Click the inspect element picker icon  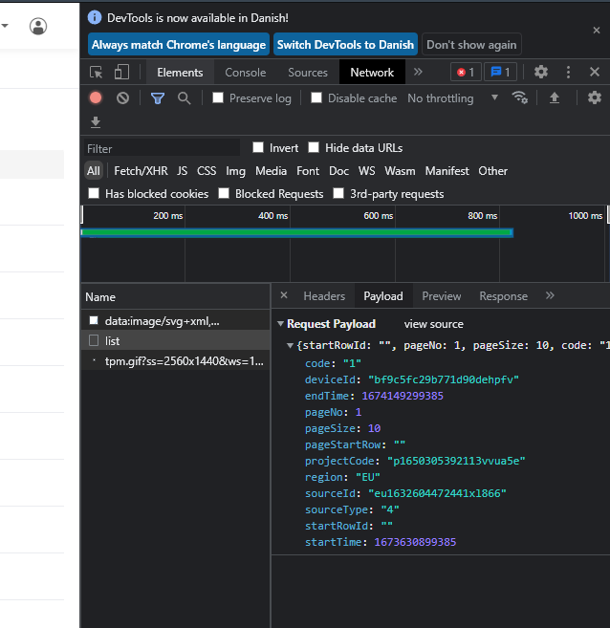tap(97, 73)
